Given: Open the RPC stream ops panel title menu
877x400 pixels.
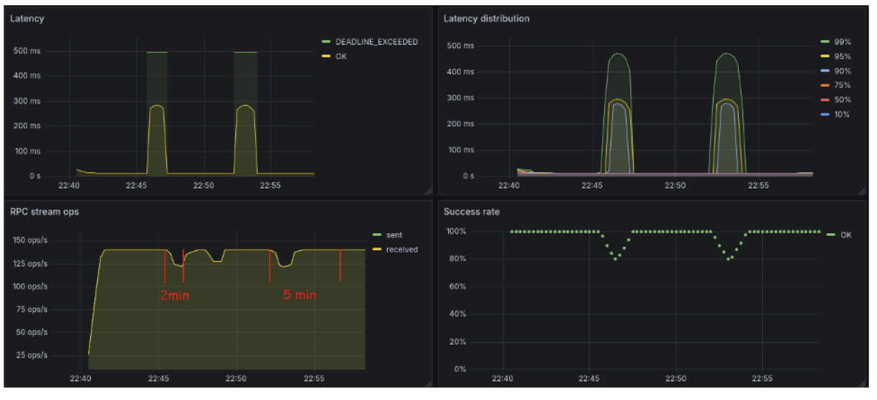Looking at the screenshot, I should (x=44, y=212).
